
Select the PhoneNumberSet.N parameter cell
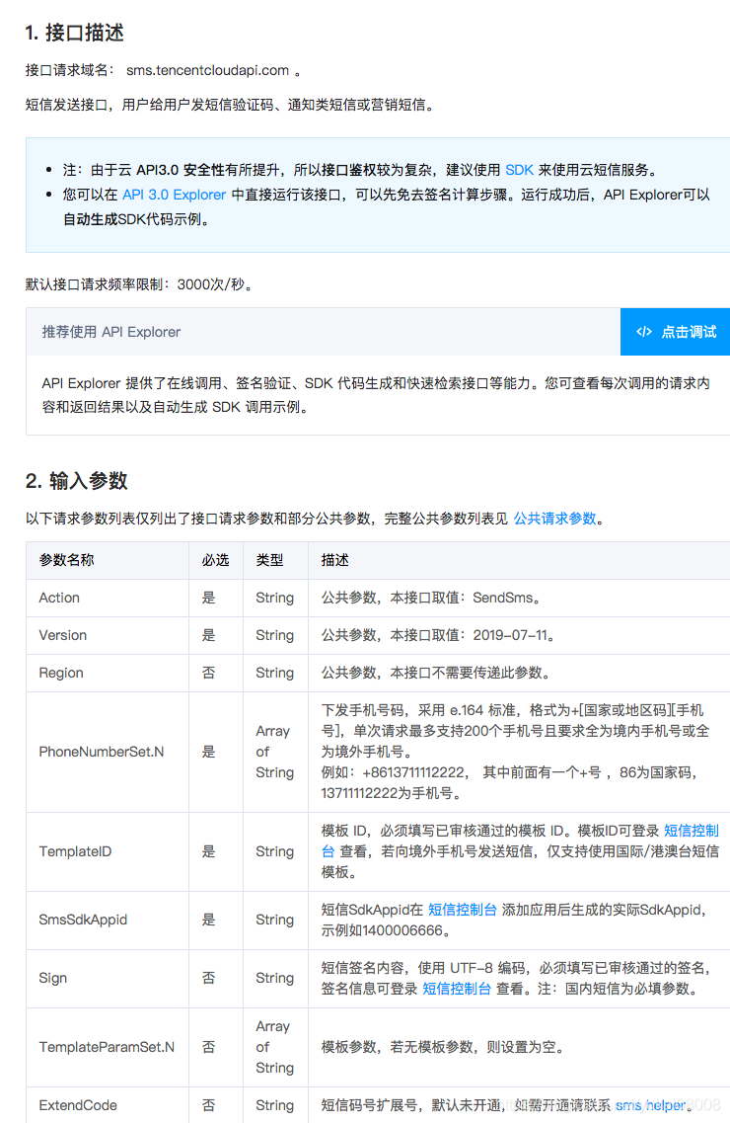pos(108,752)
